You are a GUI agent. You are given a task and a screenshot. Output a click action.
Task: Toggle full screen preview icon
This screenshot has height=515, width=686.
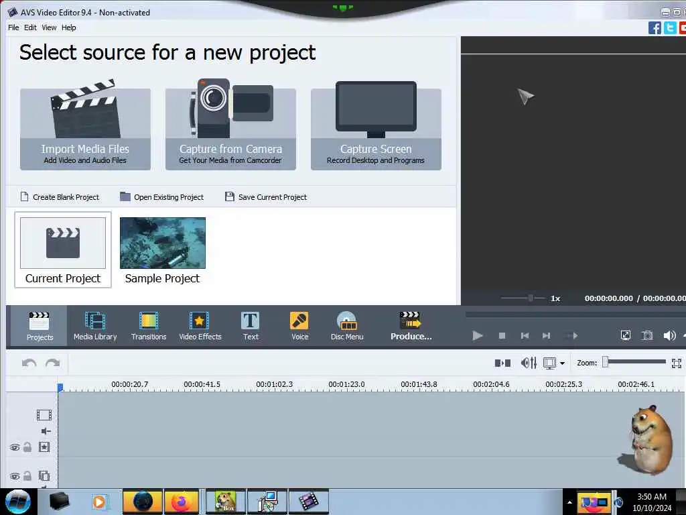point(626,336)
